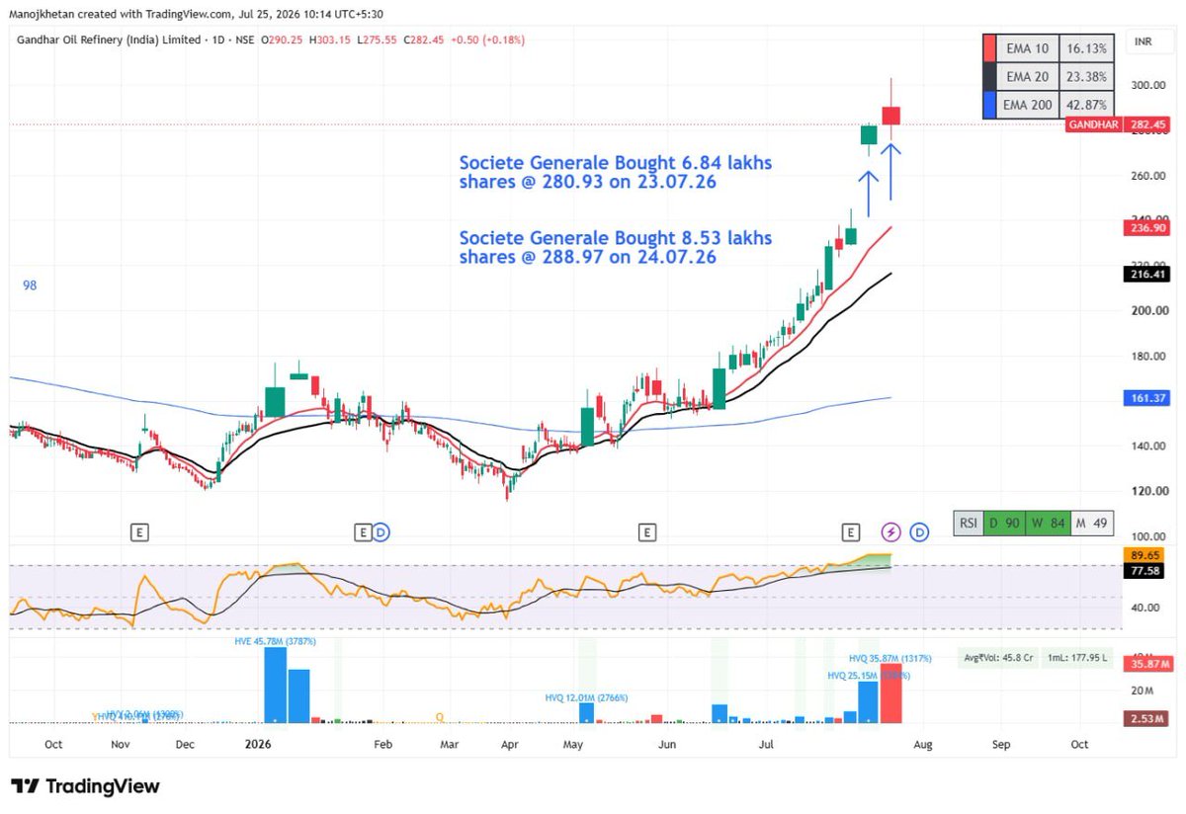Image resolution: width=1186 pixels, height=814 pixels.
Task: Click the Aug label on time axis
Action: (921, 744)
